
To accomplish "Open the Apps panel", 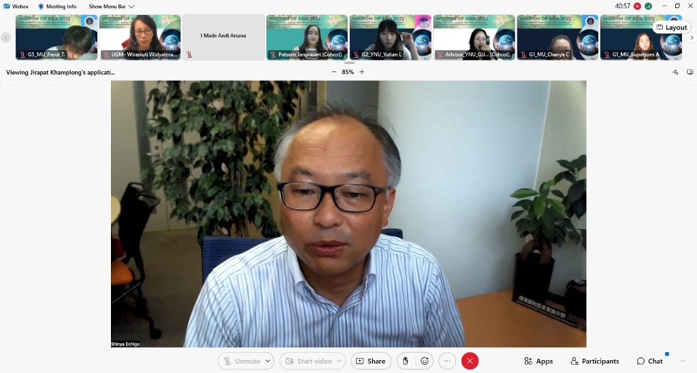I will tap(538, 361).
